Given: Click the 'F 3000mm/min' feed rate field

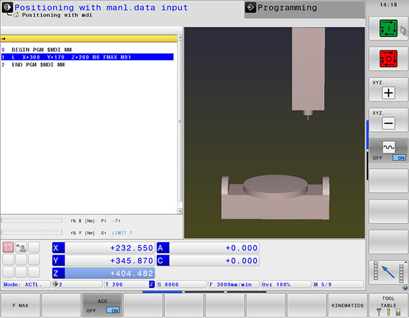Looking at the screenshot, I should (234, 284).
